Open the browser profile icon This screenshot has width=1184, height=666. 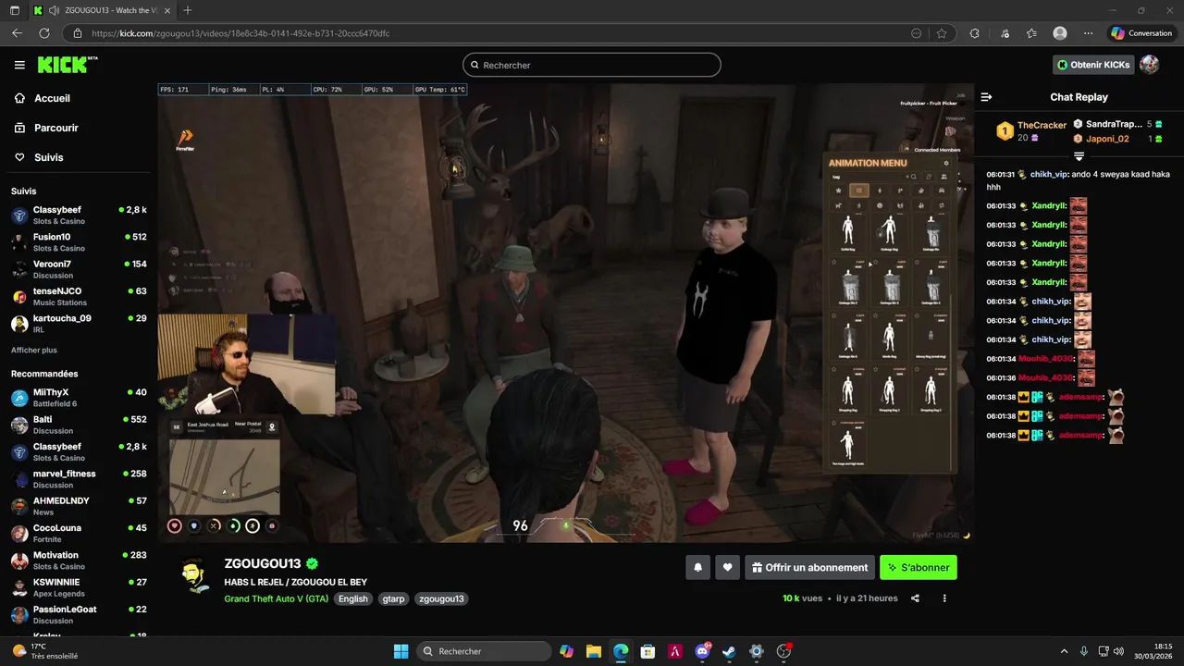coord(1060,33)
